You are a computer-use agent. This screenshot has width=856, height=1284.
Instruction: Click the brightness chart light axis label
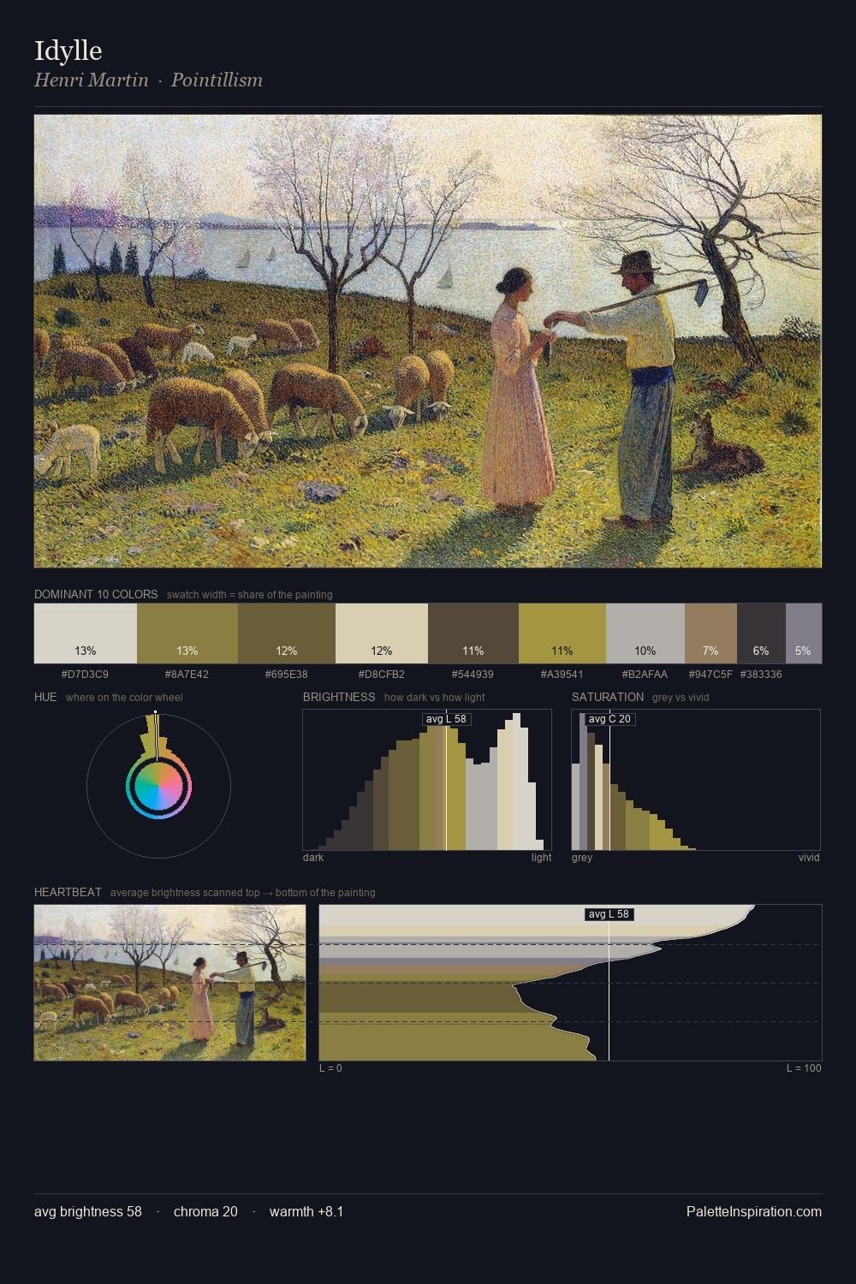tap(541, 858)
